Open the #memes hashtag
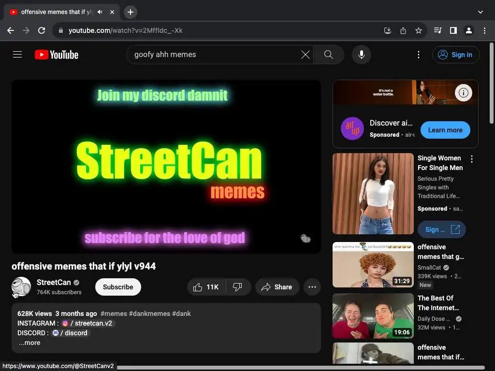 coord(114,314)
